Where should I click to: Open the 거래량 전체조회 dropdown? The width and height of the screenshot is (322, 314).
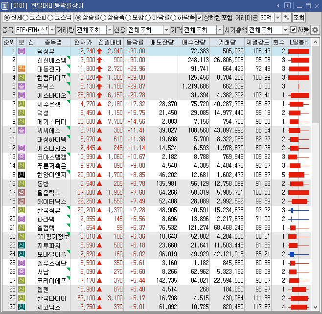pyautogui.click(x=110, y=30)
